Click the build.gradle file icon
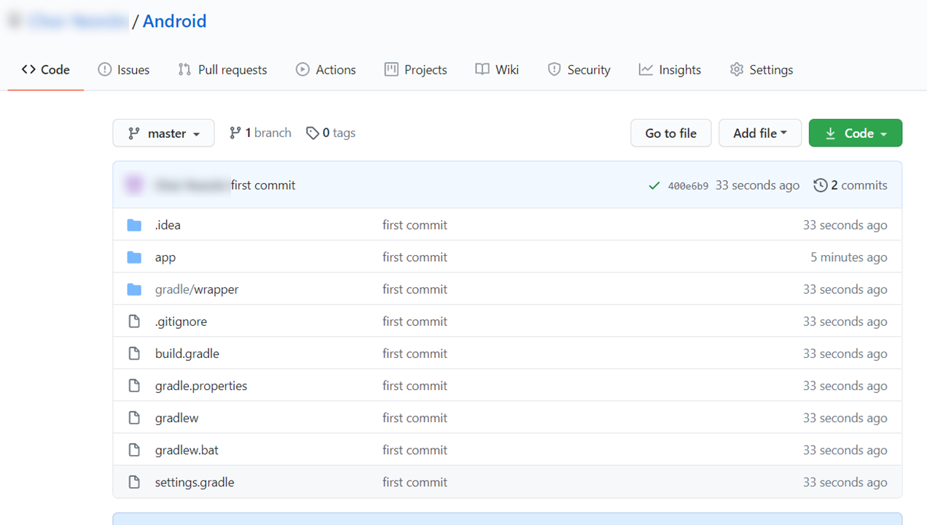Viewport: 927px width, 525px height. 134,354
